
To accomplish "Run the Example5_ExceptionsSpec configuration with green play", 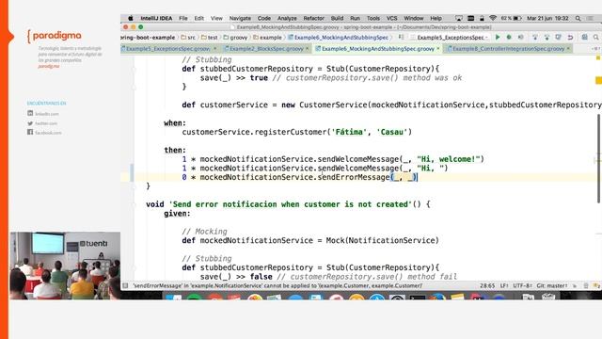I will [x=498, y=38].
